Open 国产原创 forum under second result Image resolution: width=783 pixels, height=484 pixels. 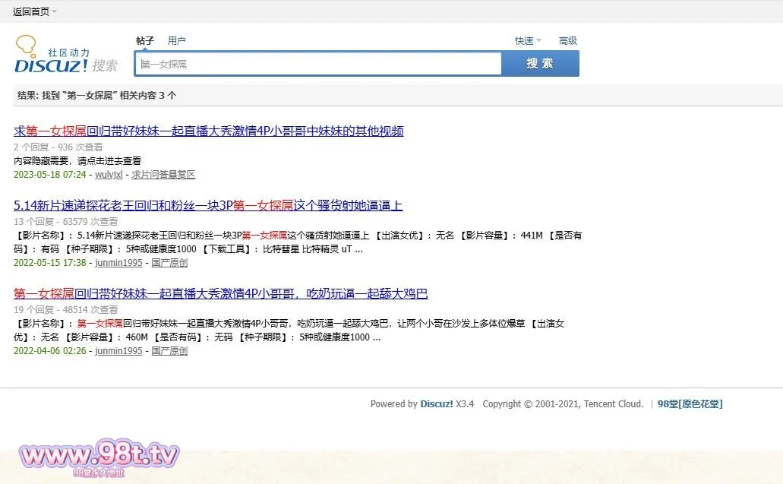tap(169, 263)
